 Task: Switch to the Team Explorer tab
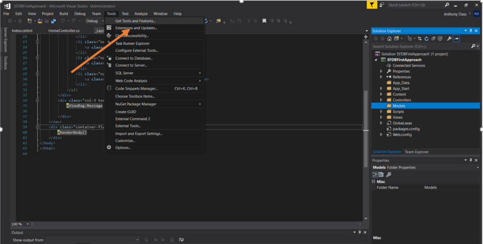pyautogui.click(x=416, y=152)
